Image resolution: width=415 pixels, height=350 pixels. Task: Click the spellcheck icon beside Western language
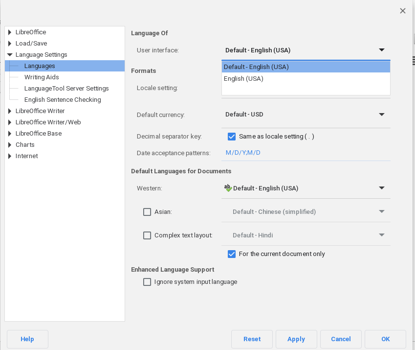(x=228, y=188)
